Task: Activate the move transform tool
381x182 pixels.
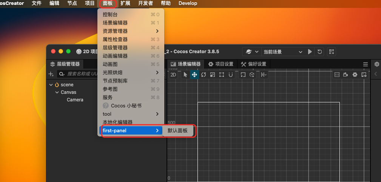Action: (194, 75)
